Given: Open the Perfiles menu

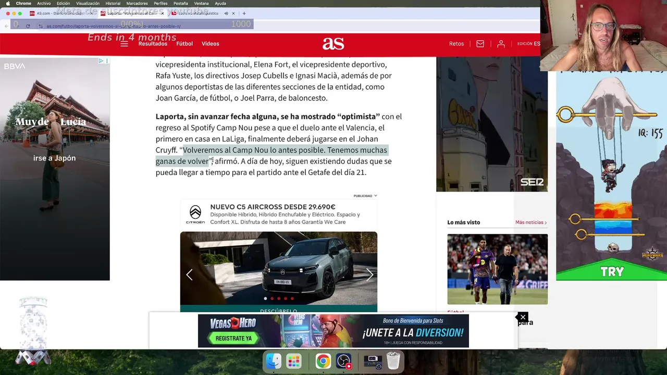Looking at the screenshot, I should [x=160, y=4].
